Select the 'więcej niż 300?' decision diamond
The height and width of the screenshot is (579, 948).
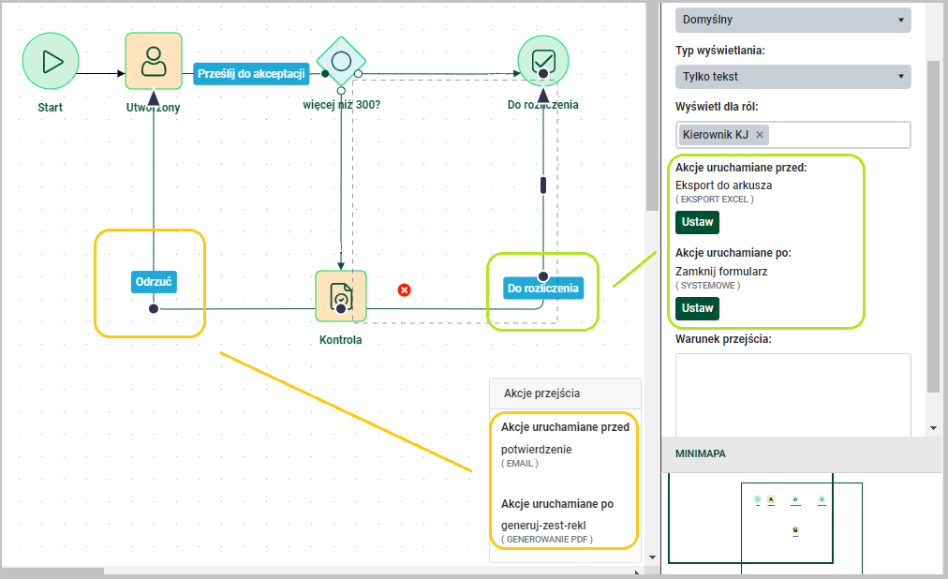pyautogui.click(x=341, y=62)
